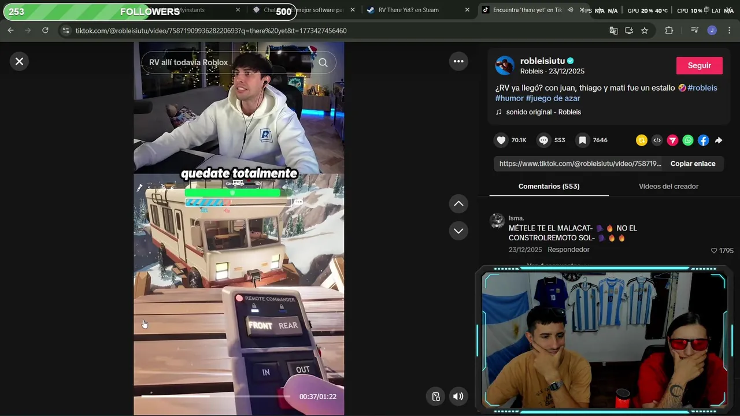Go to the previous video arrow

(x=458, y=203)
